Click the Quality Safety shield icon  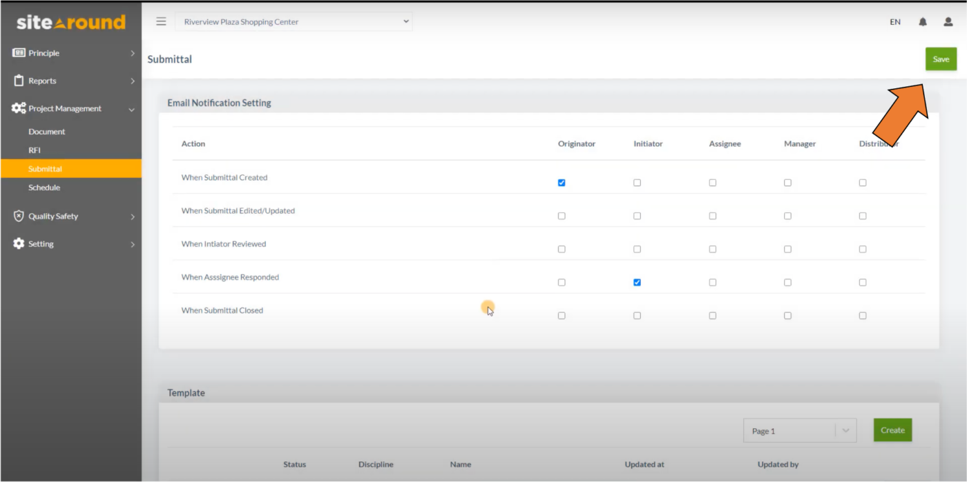tap(19, 216)
